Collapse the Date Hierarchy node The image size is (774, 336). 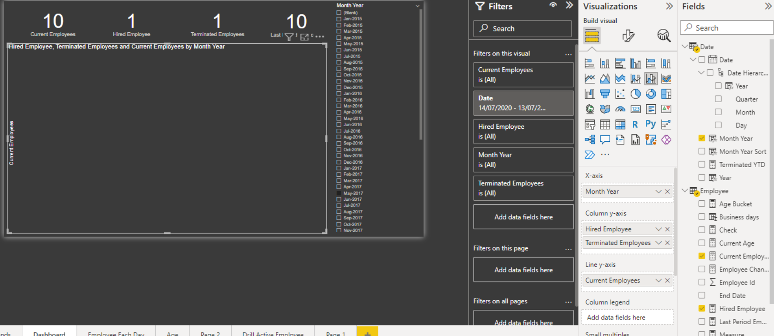point(701,73)
